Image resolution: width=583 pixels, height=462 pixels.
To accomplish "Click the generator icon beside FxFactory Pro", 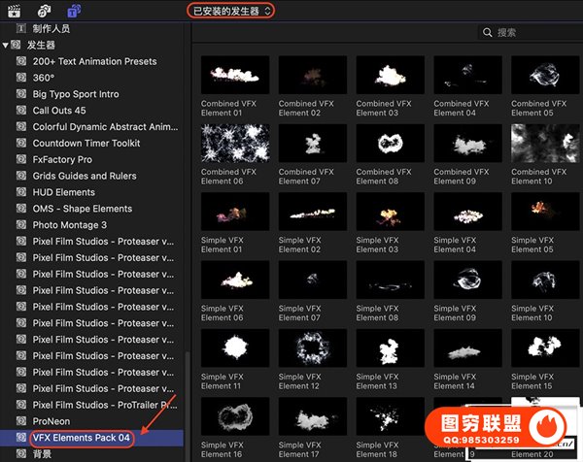I will click(21, 160).
